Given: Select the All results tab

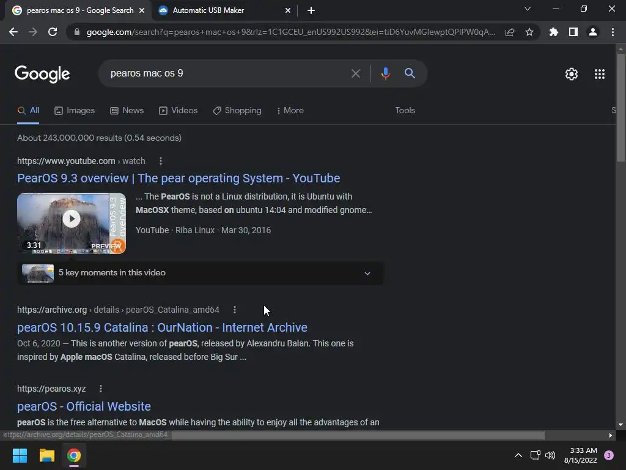Looking at the screenshot, I should (28, 111).
